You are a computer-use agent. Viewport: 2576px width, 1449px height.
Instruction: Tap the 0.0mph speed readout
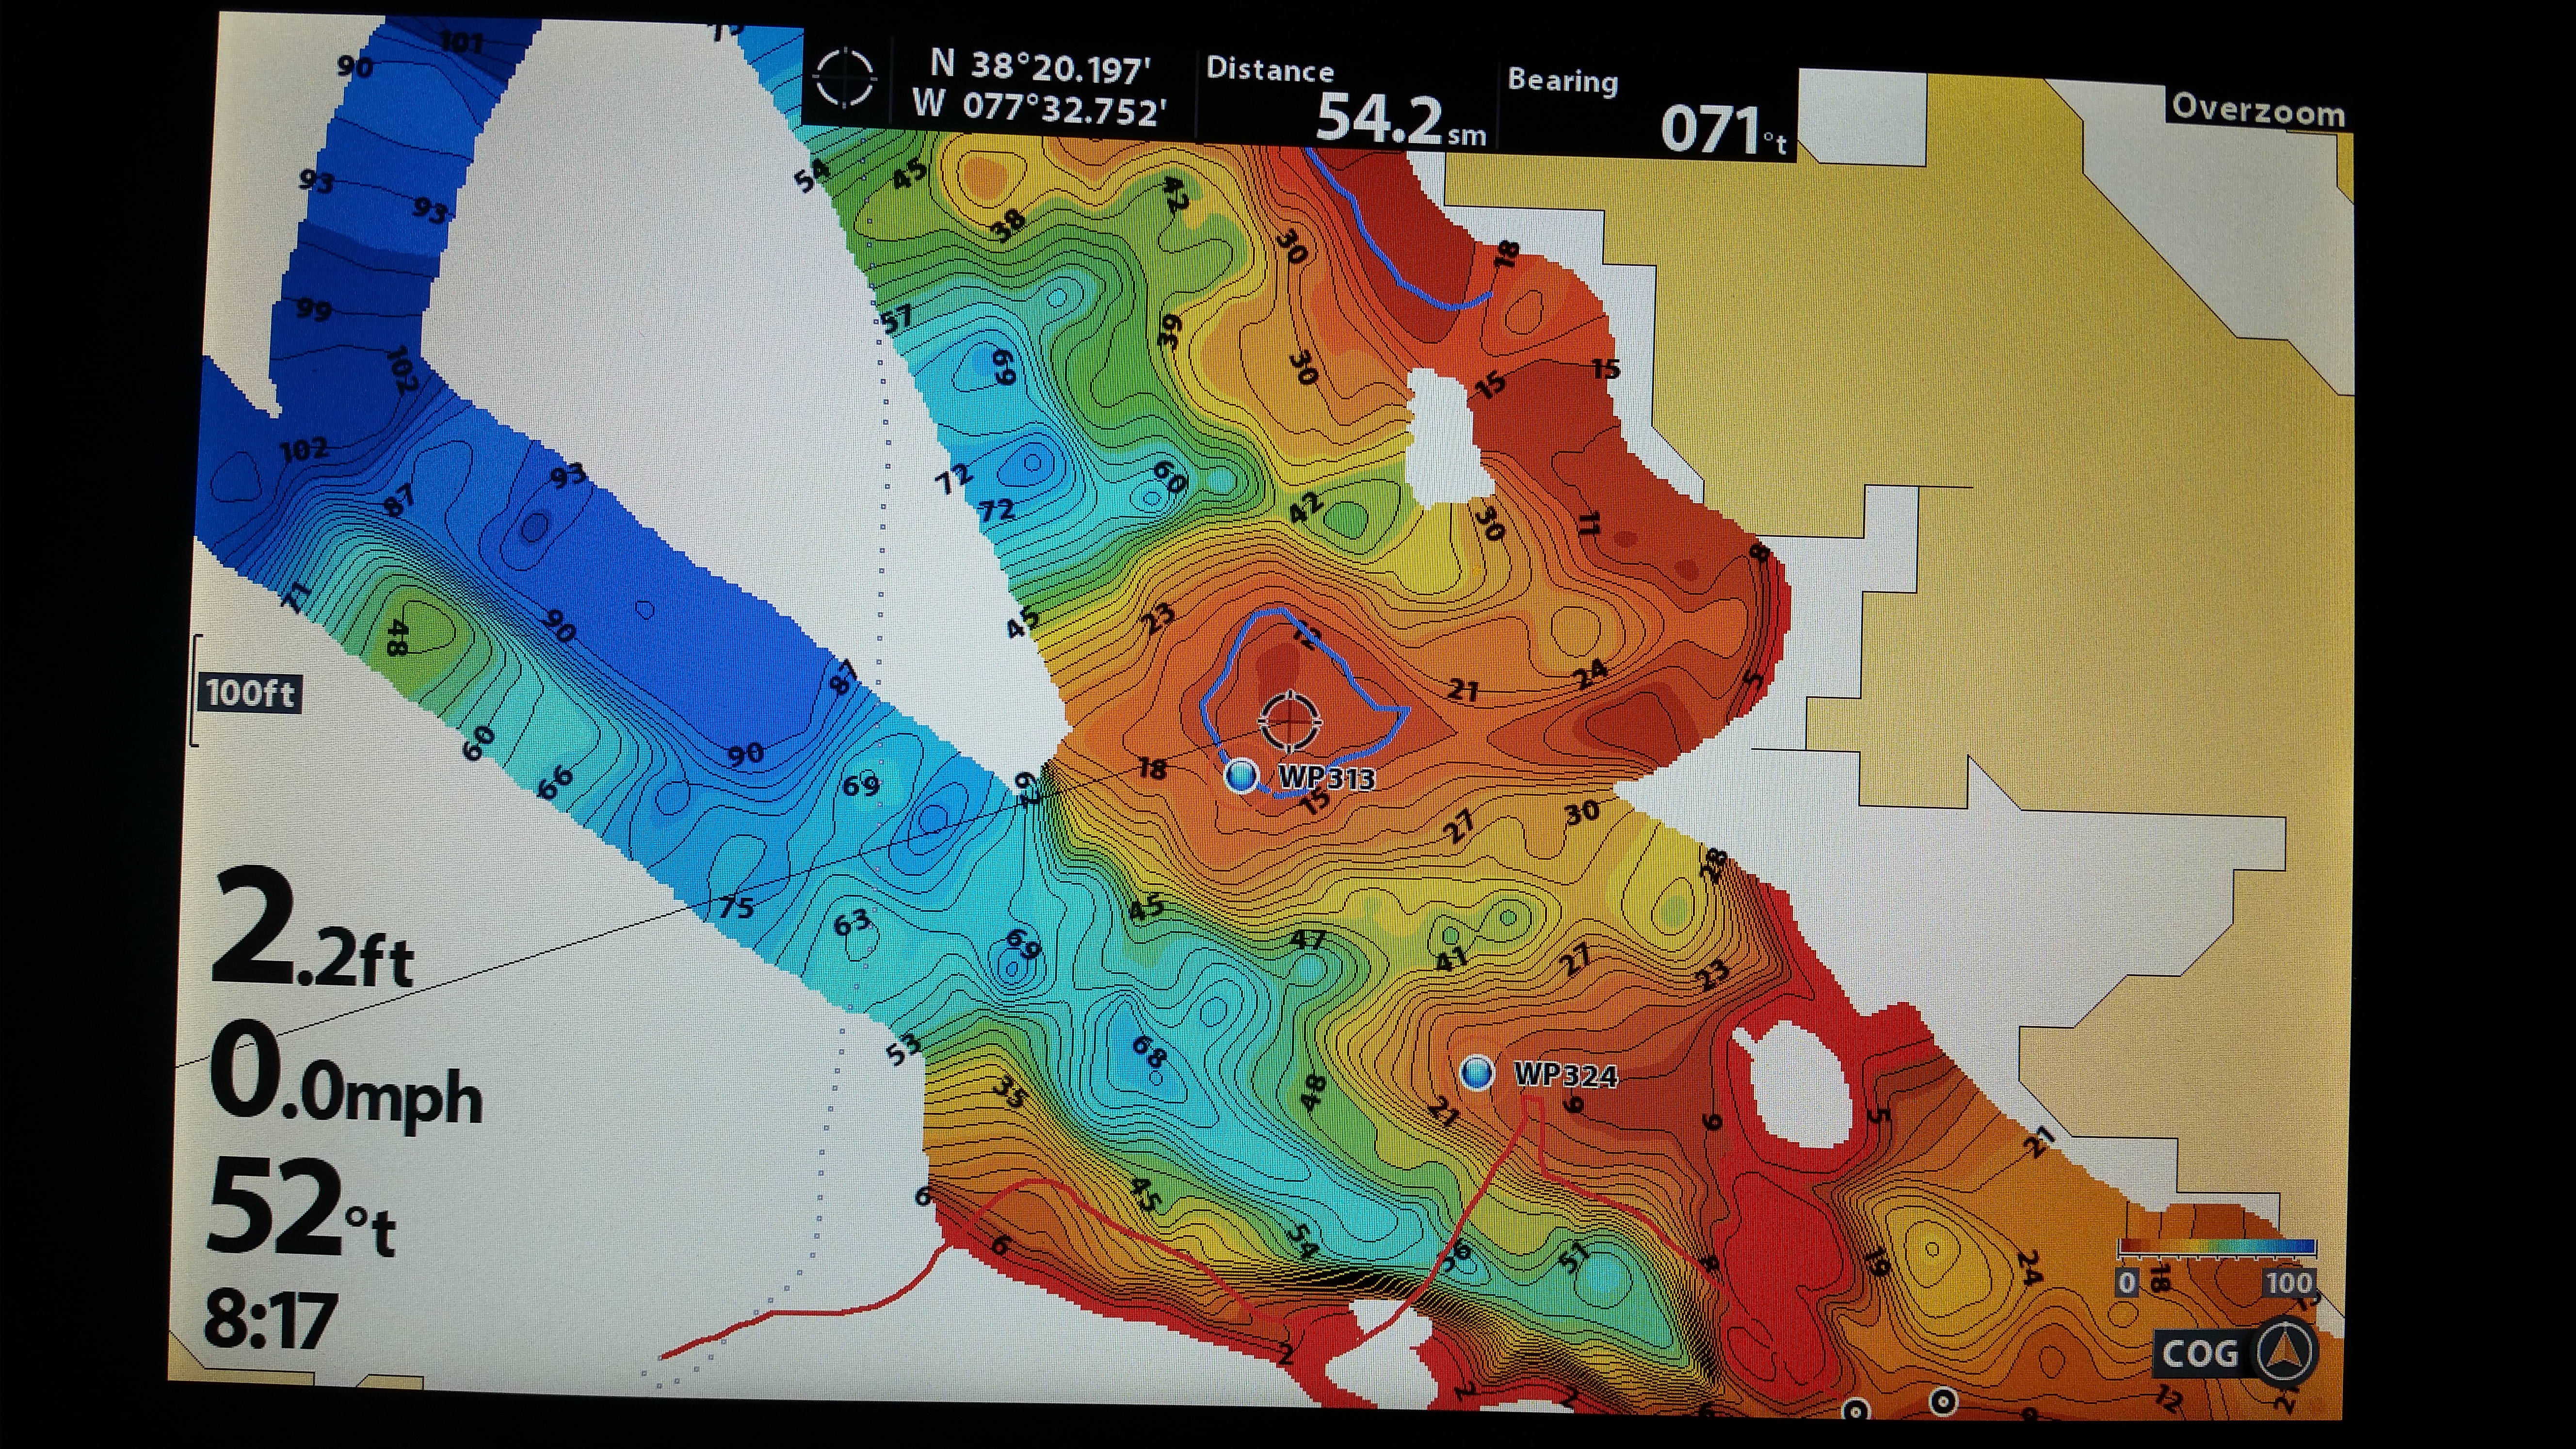click(345, 1075)
